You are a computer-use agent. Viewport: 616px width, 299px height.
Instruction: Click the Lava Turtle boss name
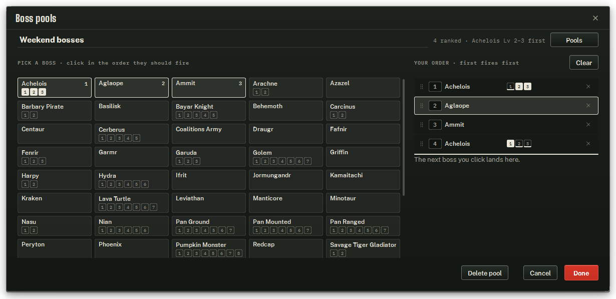(x=115, y=199)
